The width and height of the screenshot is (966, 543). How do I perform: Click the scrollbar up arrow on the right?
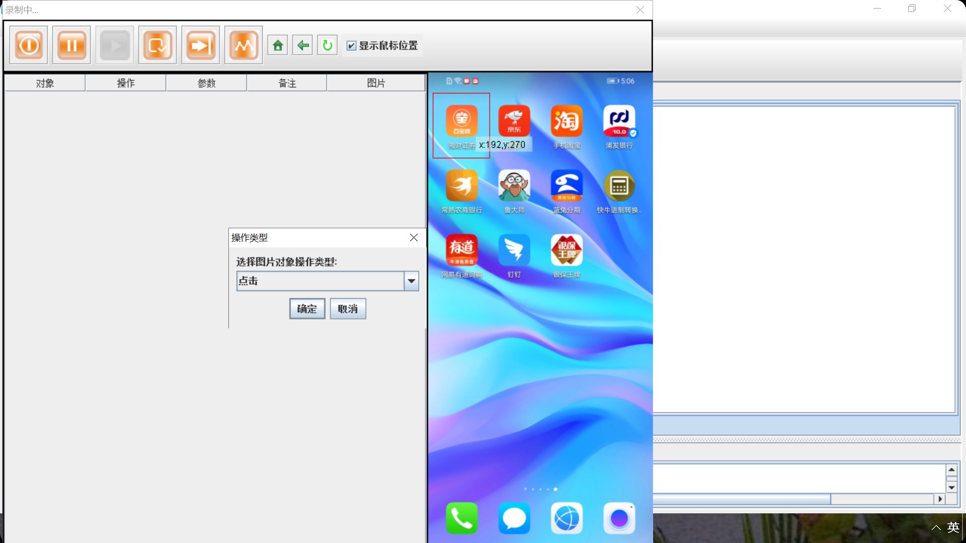point(951,469)
